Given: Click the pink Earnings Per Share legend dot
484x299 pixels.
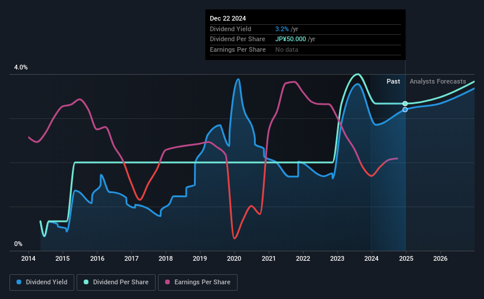Looking at the screenshot, I should (x=167, y=282).
